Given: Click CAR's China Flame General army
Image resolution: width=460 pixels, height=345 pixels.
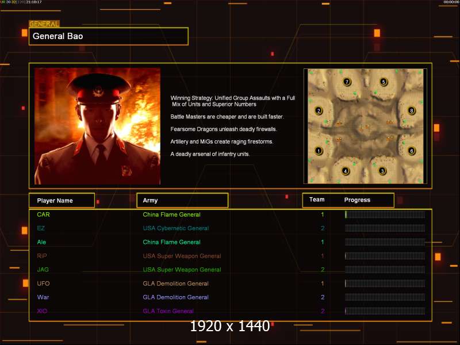Looking at the screenshot, I should [x=171, y=214].
